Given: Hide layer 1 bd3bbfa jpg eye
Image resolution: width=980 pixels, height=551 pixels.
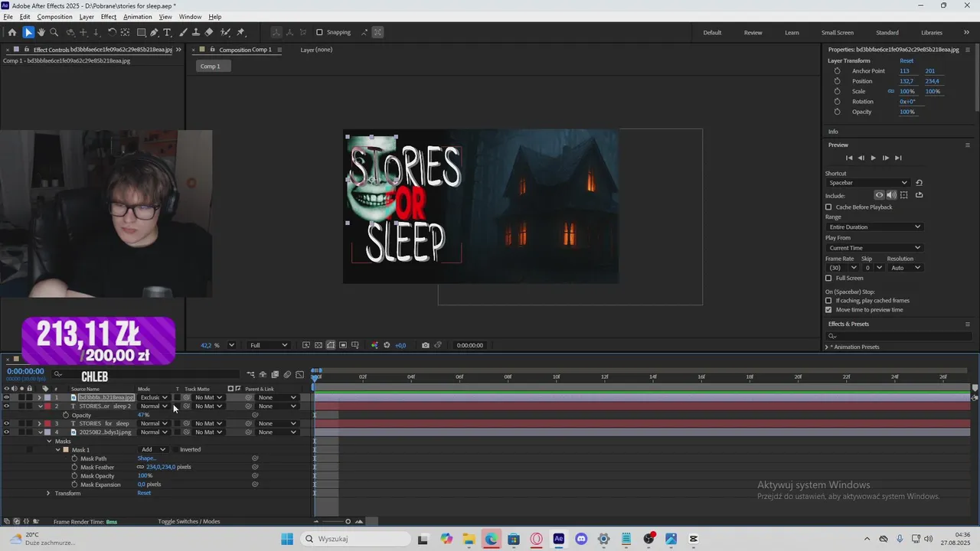Looking at the screenshot, I should pos(6,397).
